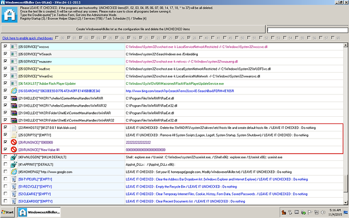This screenshot has height=218, width=349.
Task: Toggle quick checkbox 00 in the top row
Action: click(57, 38)
